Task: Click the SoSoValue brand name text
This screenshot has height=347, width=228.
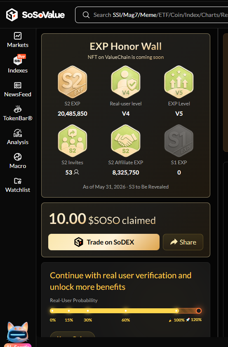Action: coord(43,15)
